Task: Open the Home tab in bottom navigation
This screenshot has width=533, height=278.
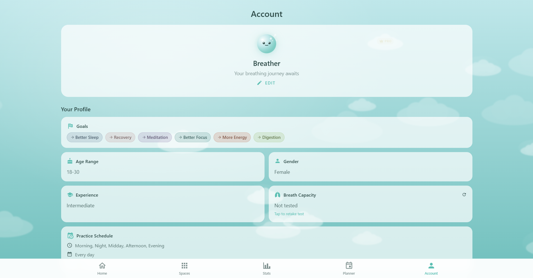Action: click(102, 268)
